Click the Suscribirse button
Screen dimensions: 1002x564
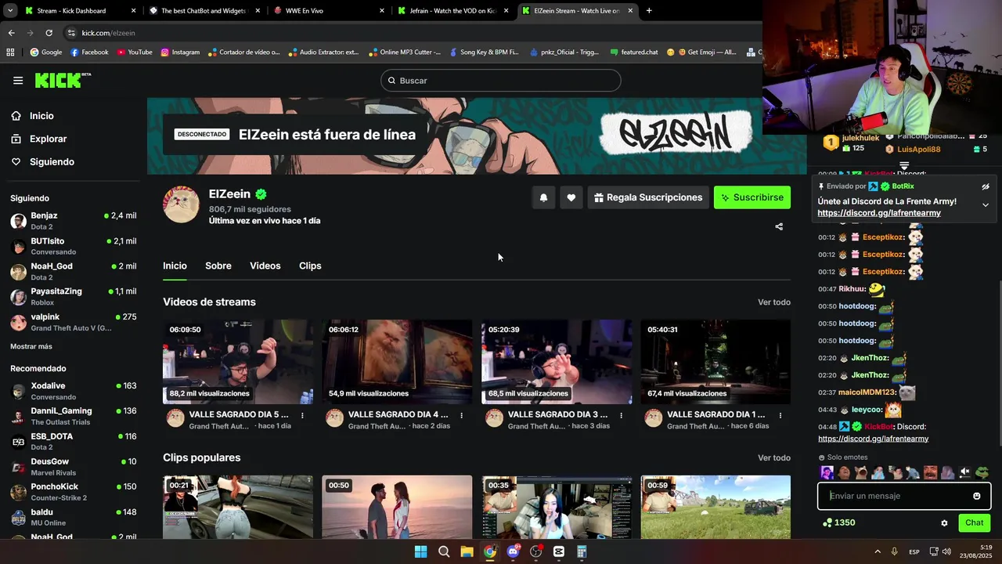752,197
